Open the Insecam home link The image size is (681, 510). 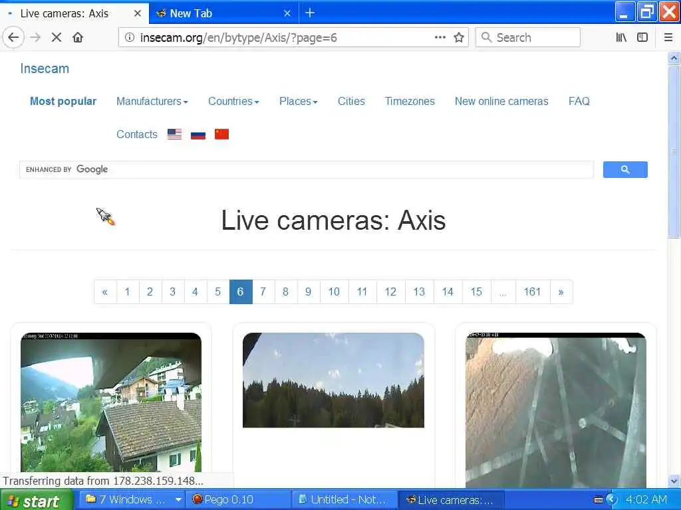pos(45,68)
